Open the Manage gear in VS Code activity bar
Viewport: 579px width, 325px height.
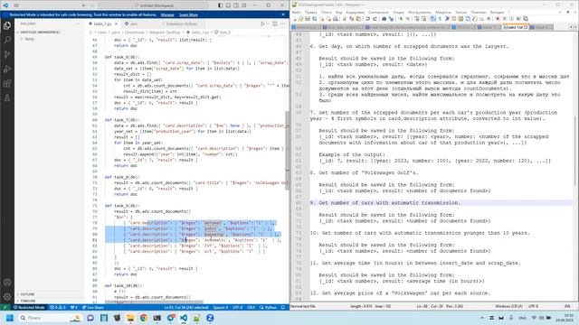click(7, 297)
